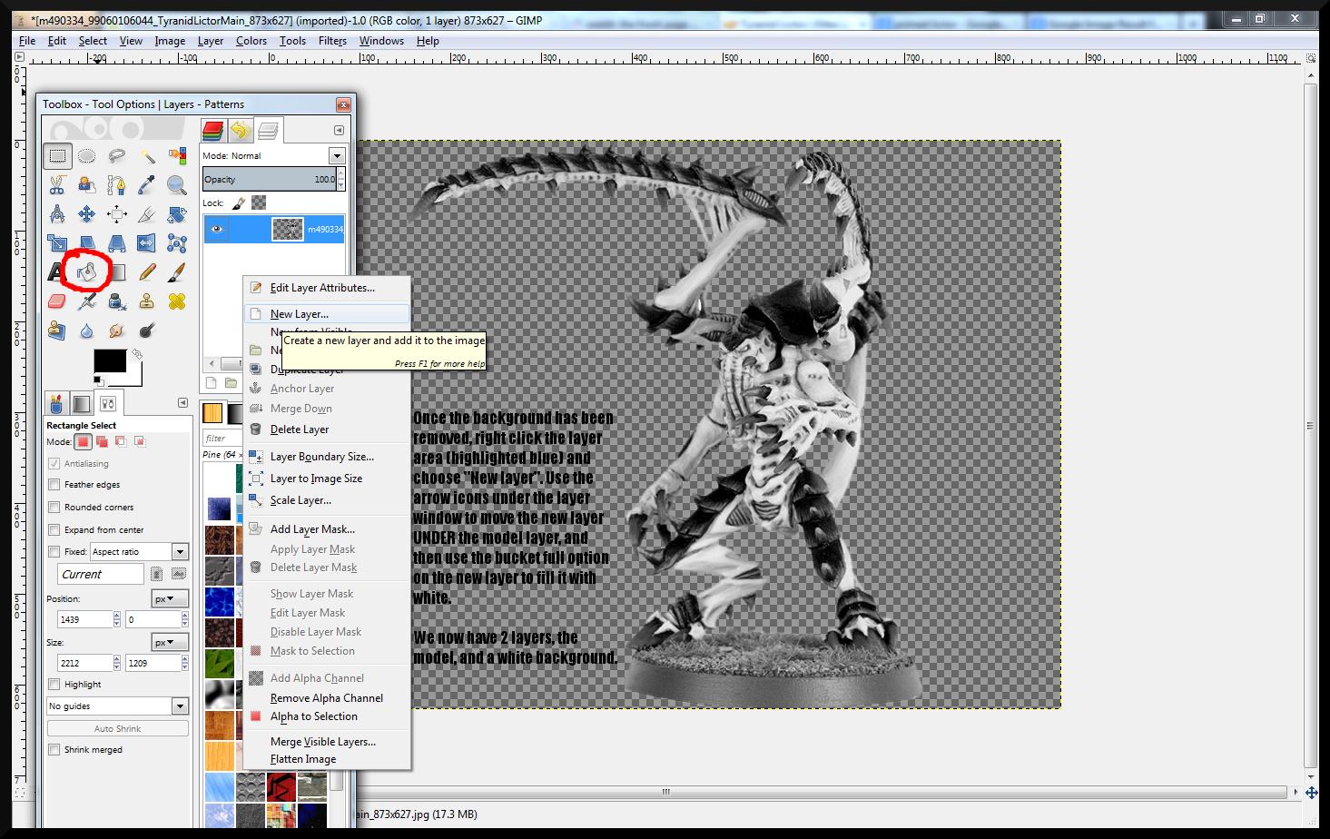Open the Colors menu
This screenshot has height=839, width=1330.
click(251, 41)
